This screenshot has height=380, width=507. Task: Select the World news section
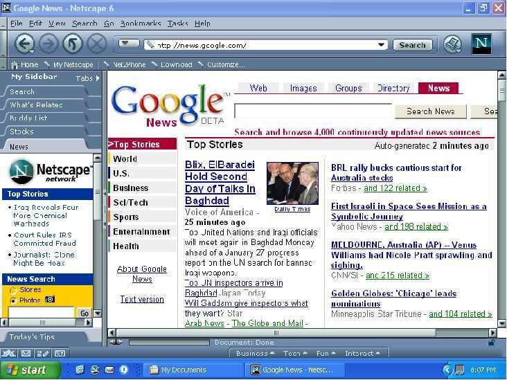(x=143, y=159)
